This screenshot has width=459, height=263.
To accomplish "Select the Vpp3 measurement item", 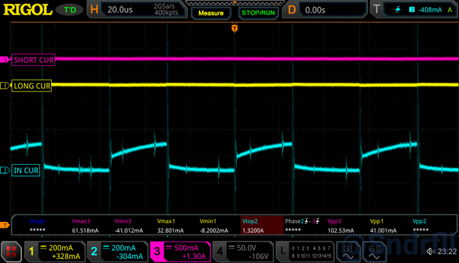I will tap(341, 226).
